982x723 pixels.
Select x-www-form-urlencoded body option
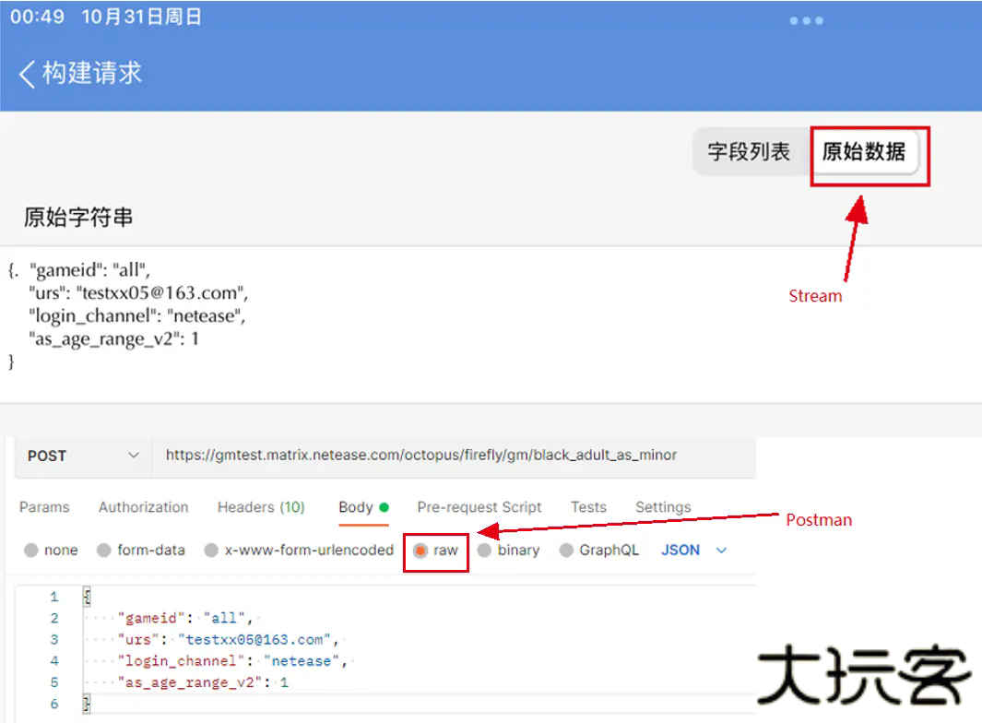(212, 551)
